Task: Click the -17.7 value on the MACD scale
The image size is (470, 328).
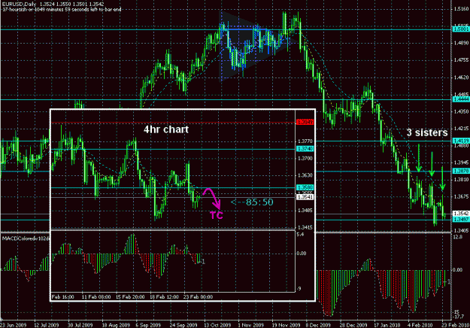Action: pos(459,317)
